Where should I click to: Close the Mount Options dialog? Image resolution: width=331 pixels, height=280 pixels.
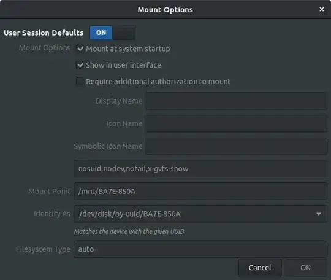(322, 9)
